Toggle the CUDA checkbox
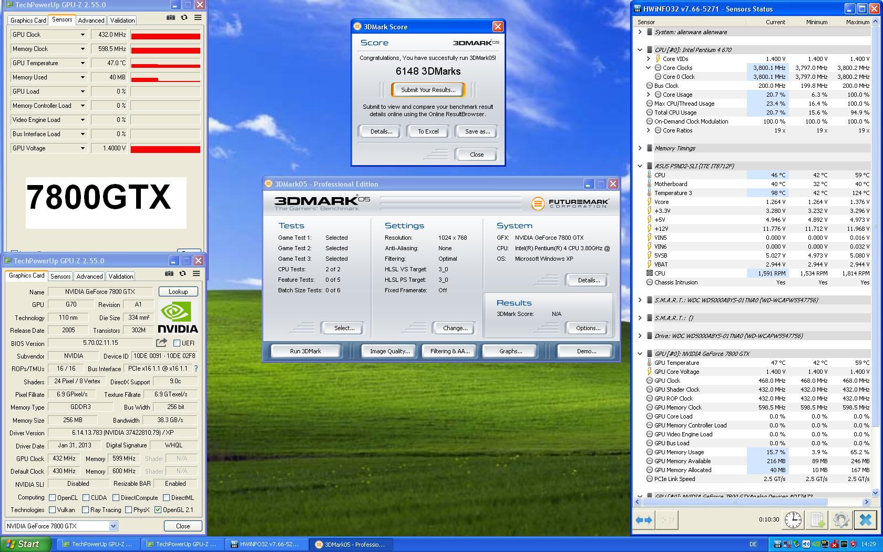The image size is (883, 552). click(x=86, y=497)
